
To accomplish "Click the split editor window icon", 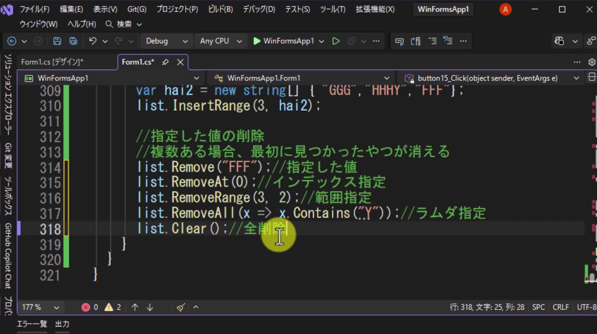I will pyautogui.click(x=592, y=77).
